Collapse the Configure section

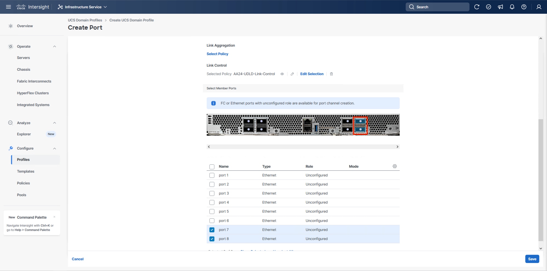54,148
